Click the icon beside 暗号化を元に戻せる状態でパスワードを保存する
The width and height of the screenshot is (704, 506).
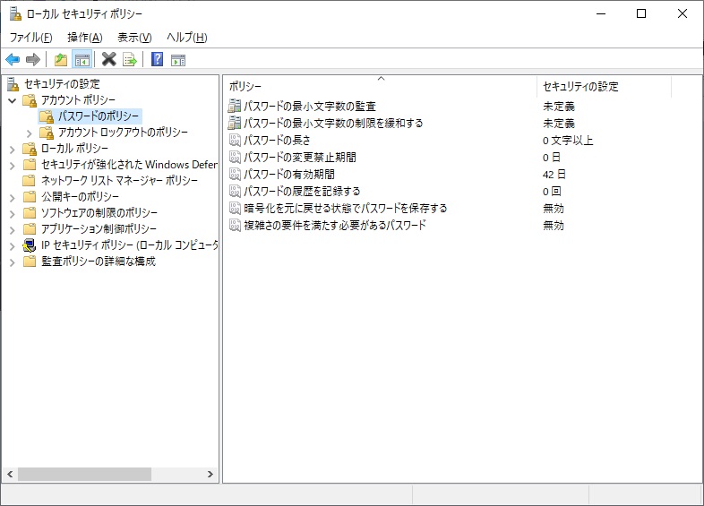click(235, 209)
